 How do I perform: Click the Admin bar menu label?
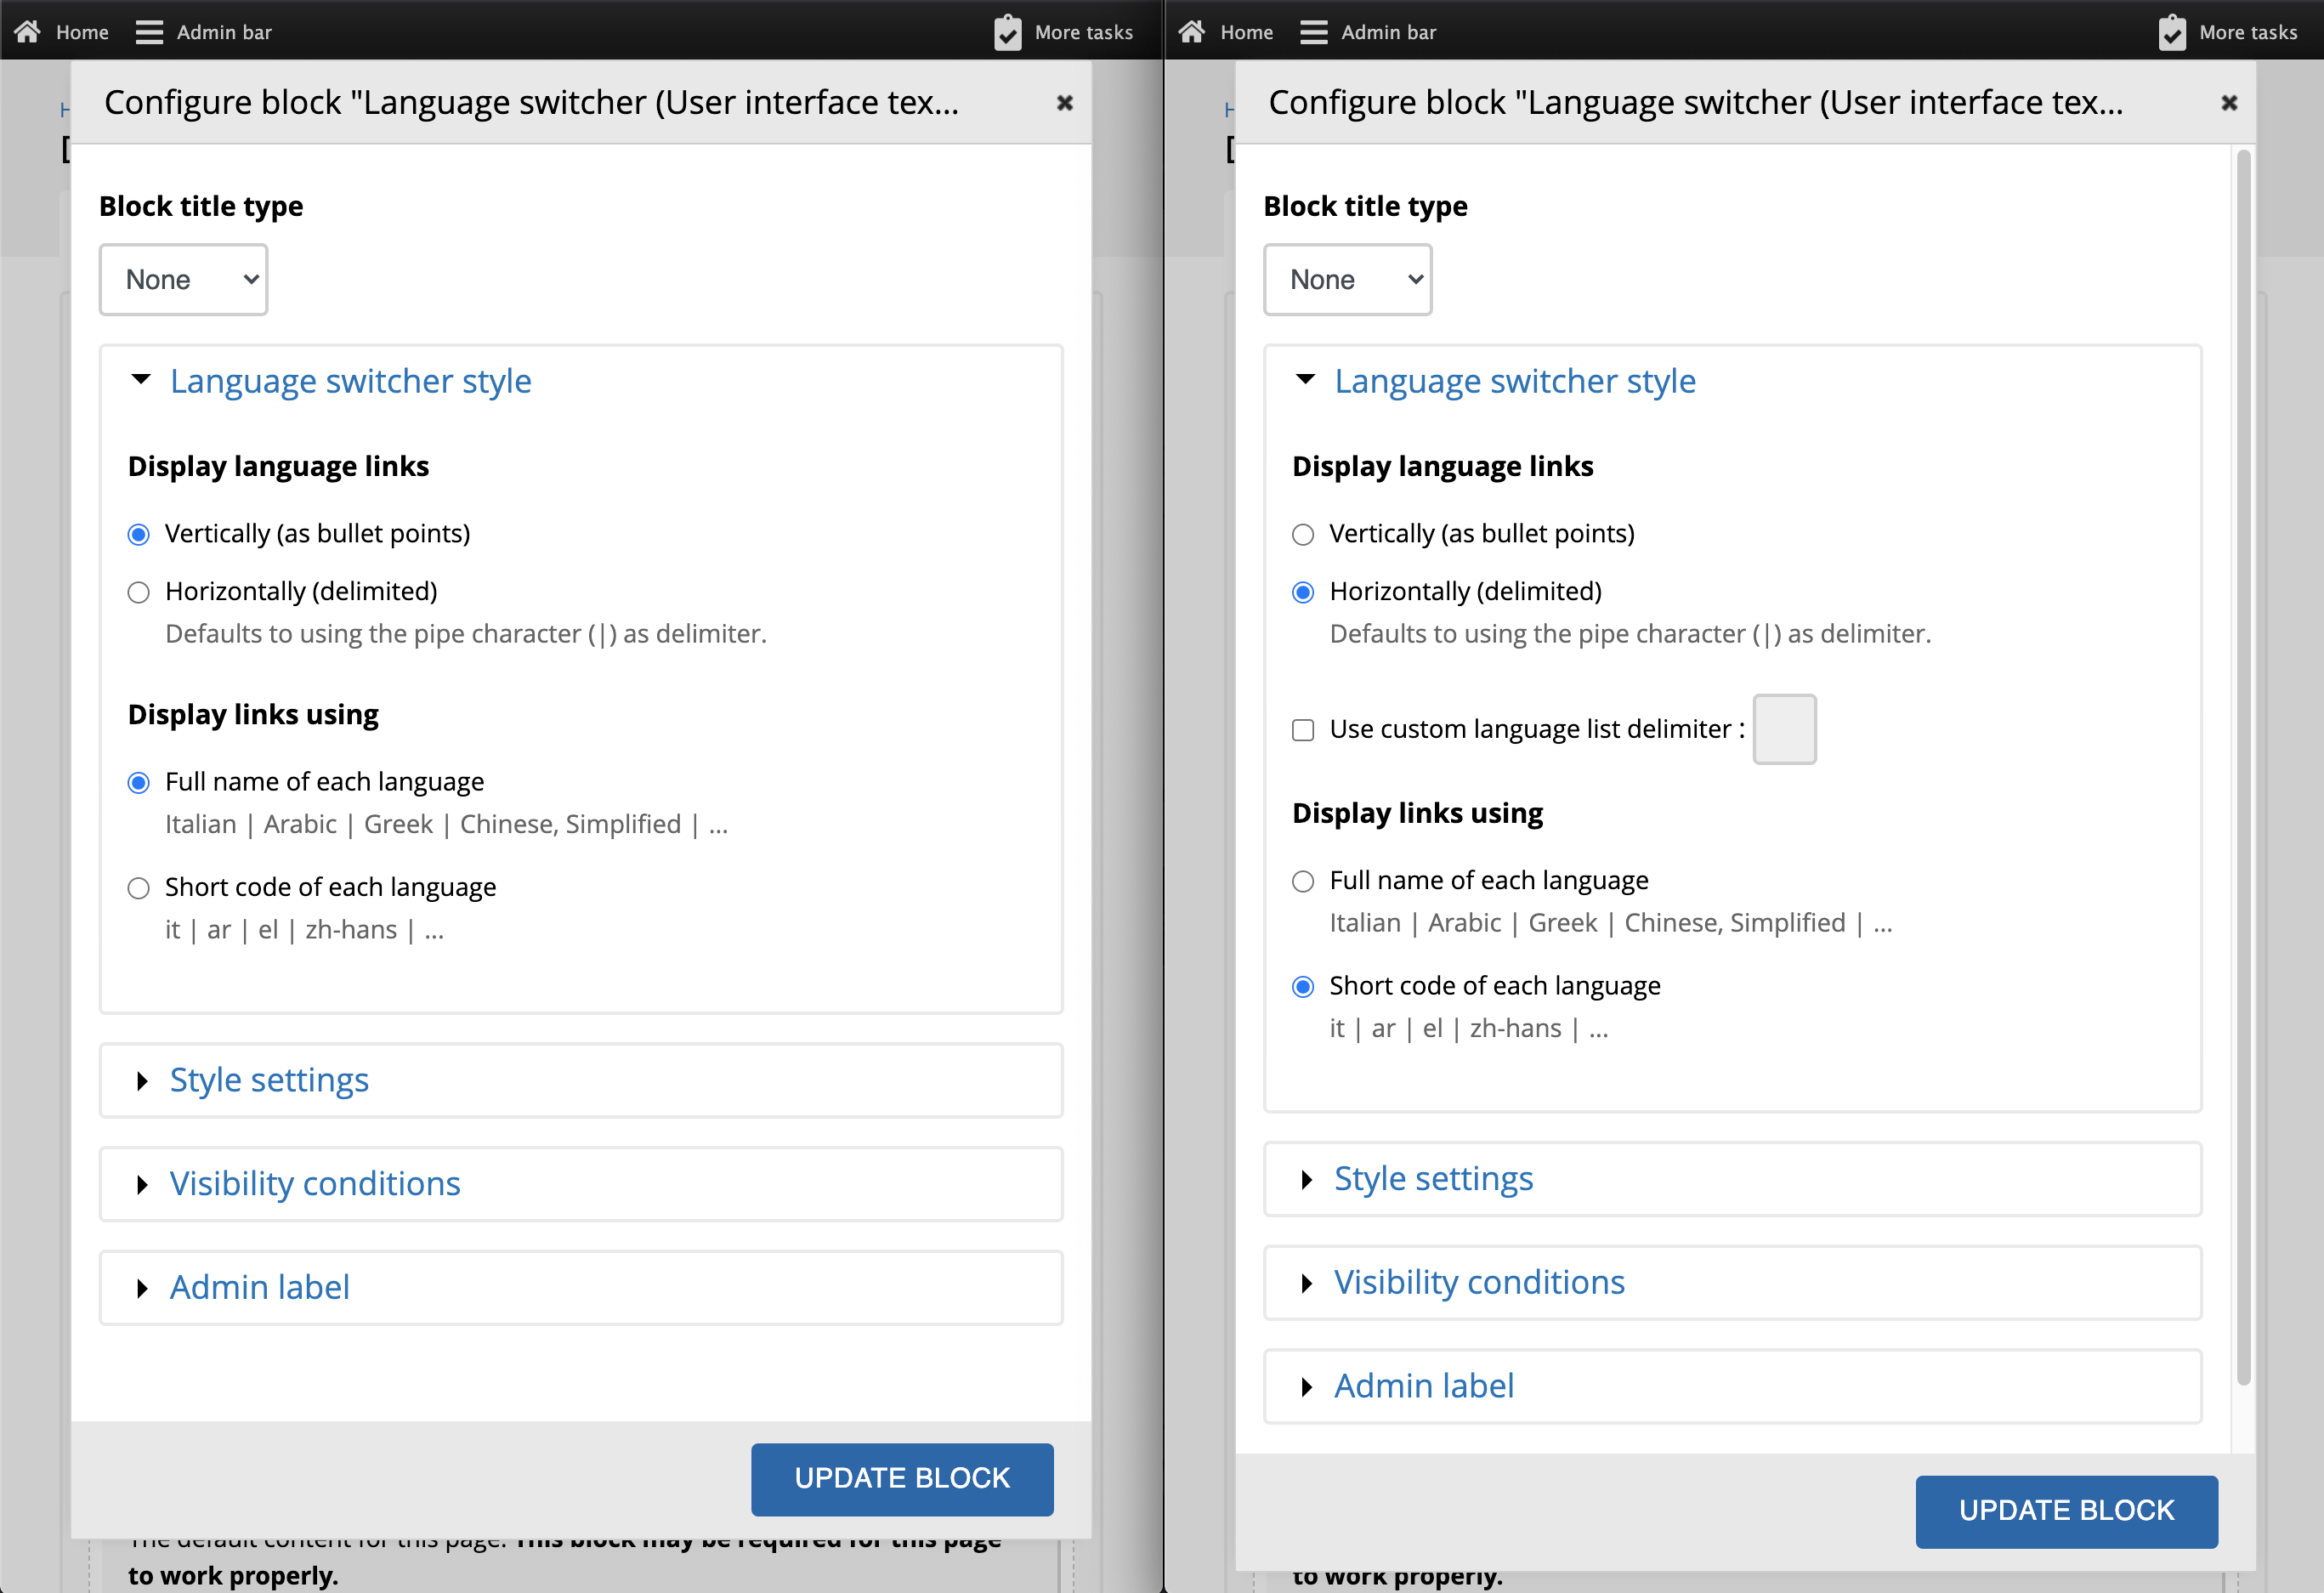pyautogui.click(x=224, y=31)
